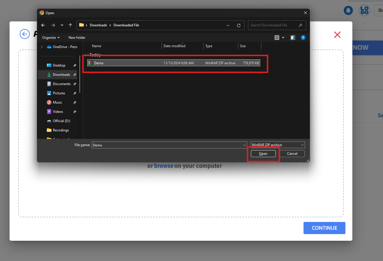
Task: Open the change view options dropdown
Action: [283, 38]
